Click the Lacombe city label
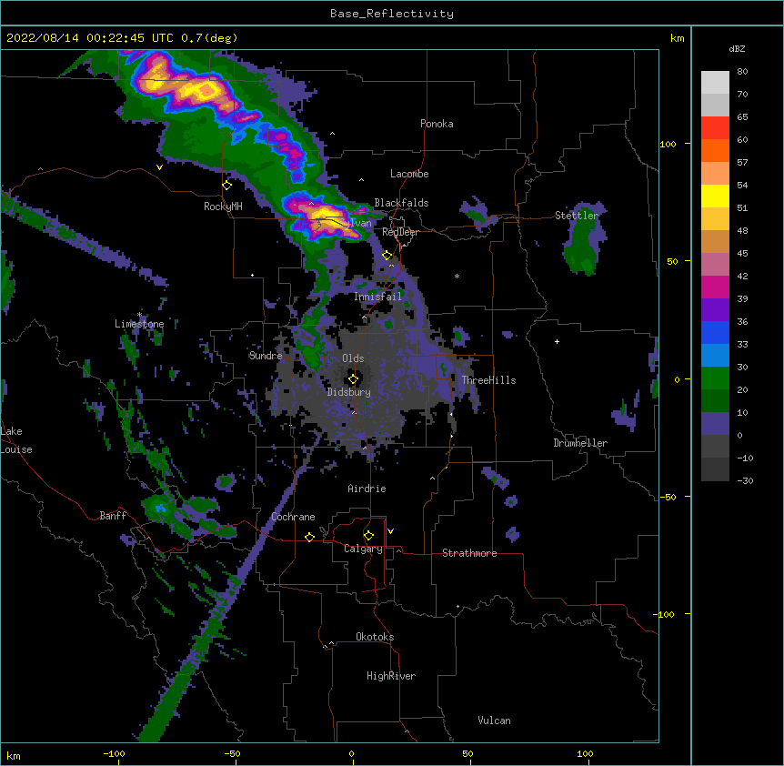This screenshot has width=784, height=766. coord(409,174)
